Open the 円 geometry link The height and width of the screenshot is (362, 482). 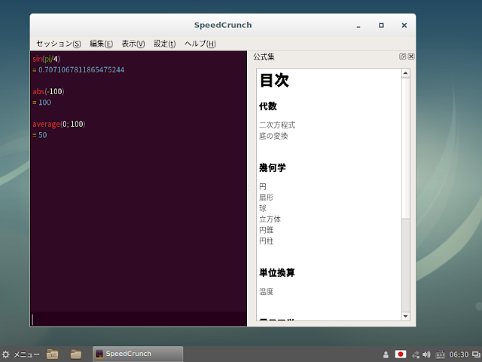point(263,186)
